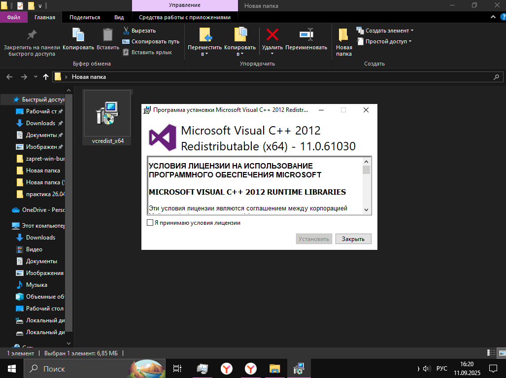
Task: Click the volume speaker tray icon
Action: click(427, 369)
